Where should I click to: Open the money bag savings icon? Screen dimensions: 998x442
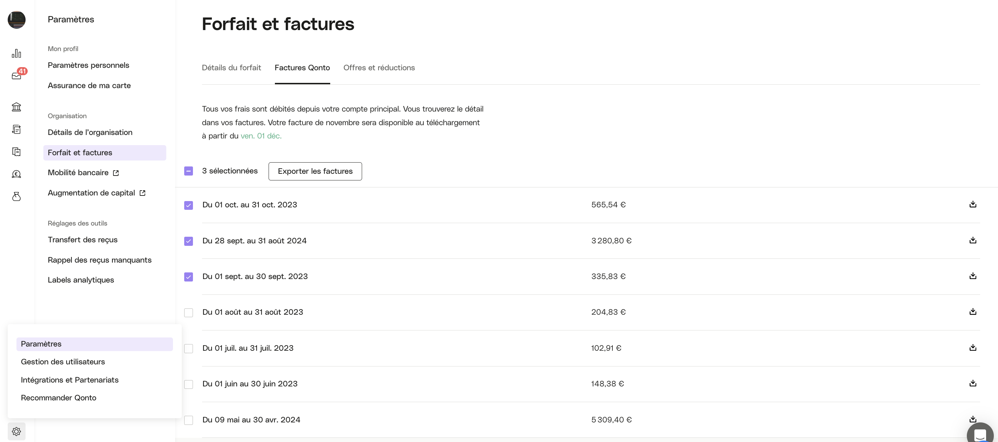click(16, 197)
